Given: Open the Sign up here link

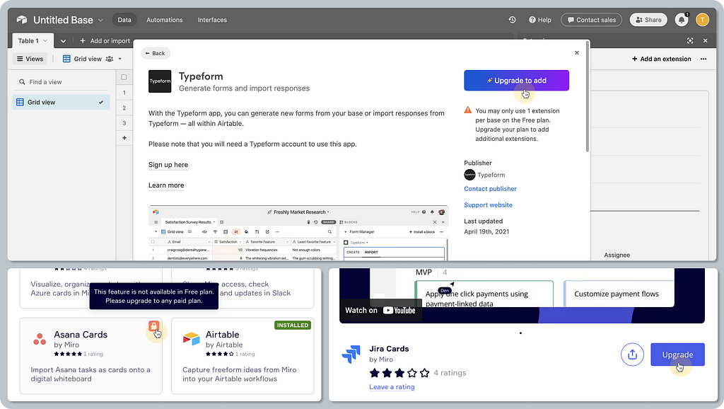Looking at the screenshot, I should [x=168, y=165].
